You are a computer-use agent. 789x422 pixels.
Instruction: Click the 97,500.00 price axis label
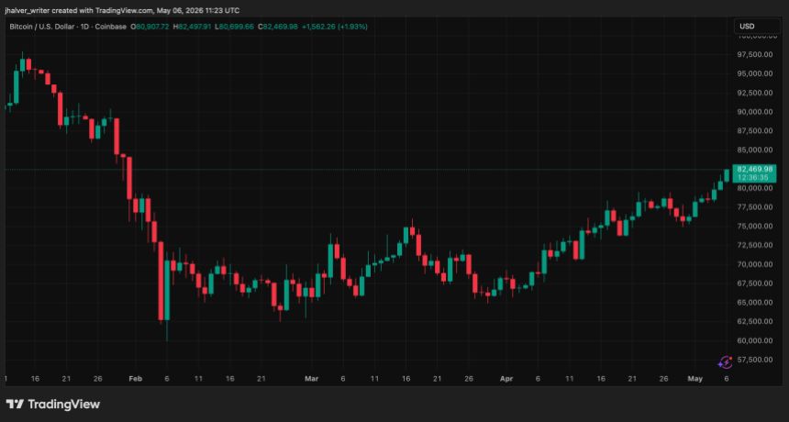(755, 54)
